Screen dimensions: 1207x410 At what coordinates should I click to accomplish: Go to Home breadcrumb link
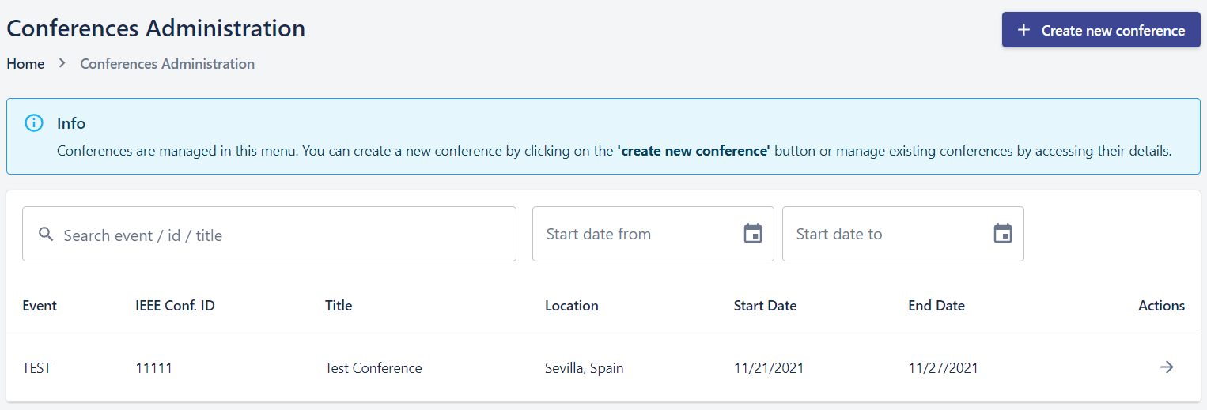25,64
